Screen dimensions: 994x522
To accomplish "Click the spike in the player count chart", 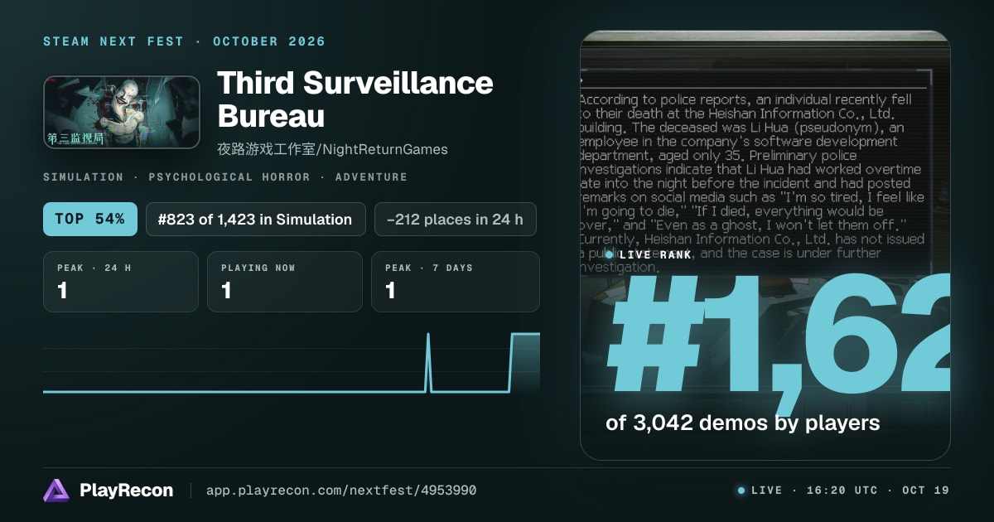I will click(428, 361).
